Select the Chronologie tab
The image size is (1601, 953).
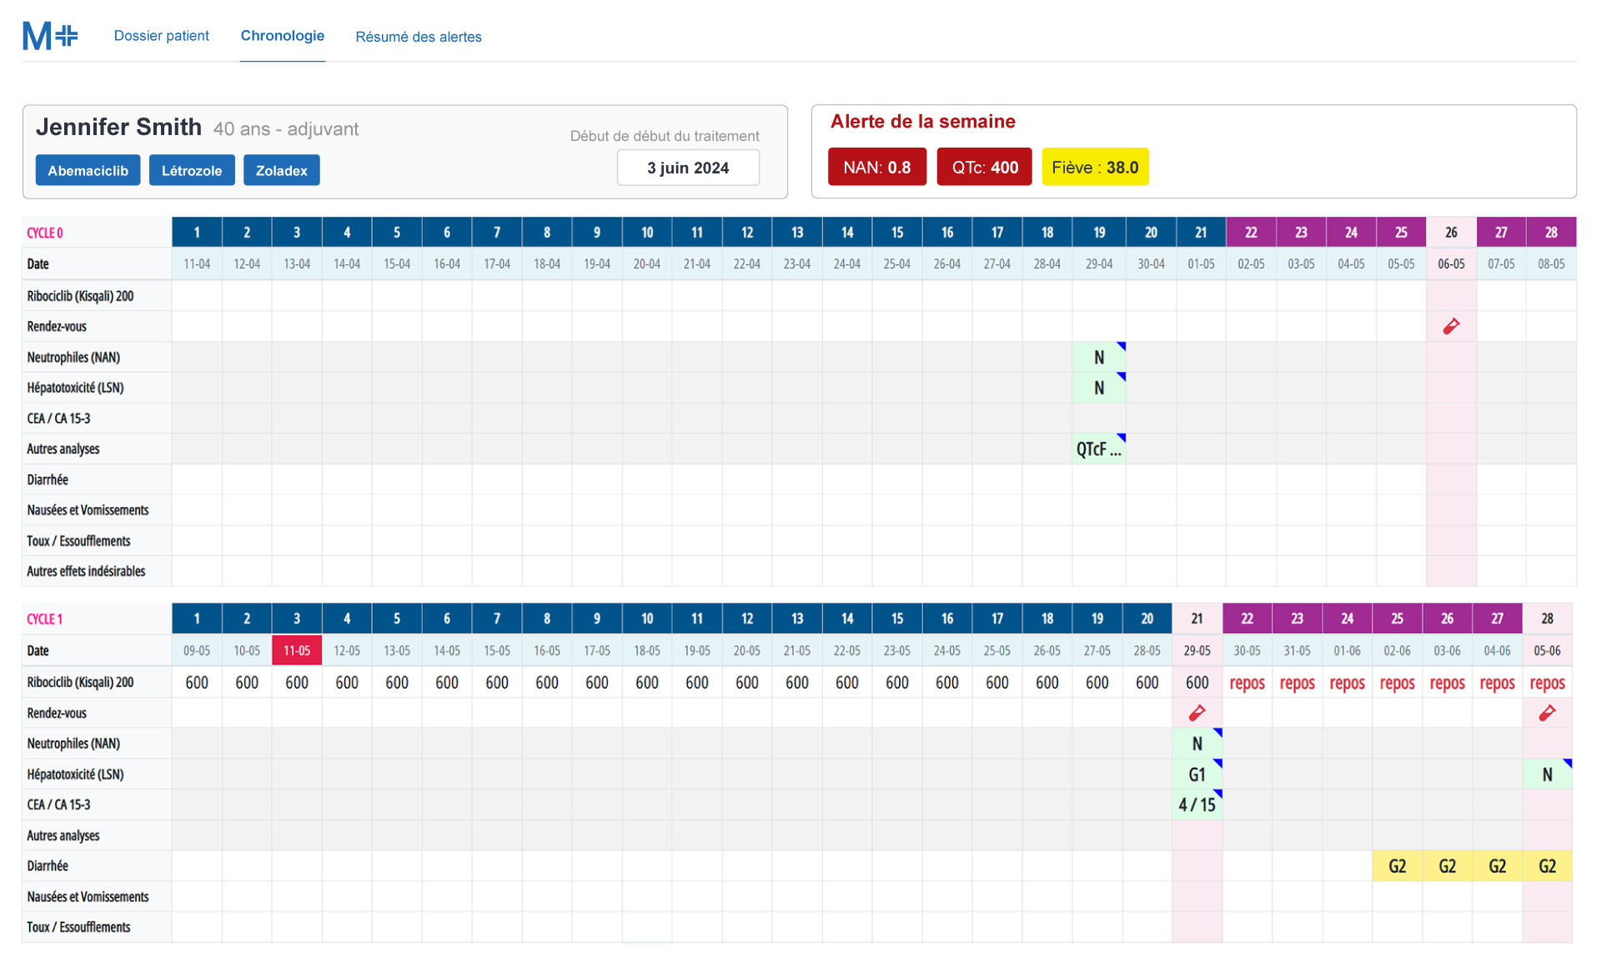pos(282,36)
